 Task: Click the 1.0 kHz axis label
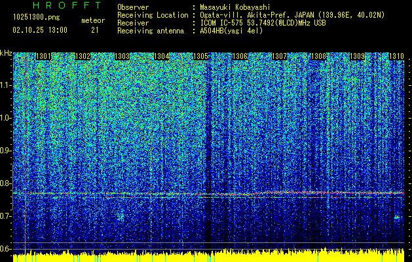pos(6,118)
